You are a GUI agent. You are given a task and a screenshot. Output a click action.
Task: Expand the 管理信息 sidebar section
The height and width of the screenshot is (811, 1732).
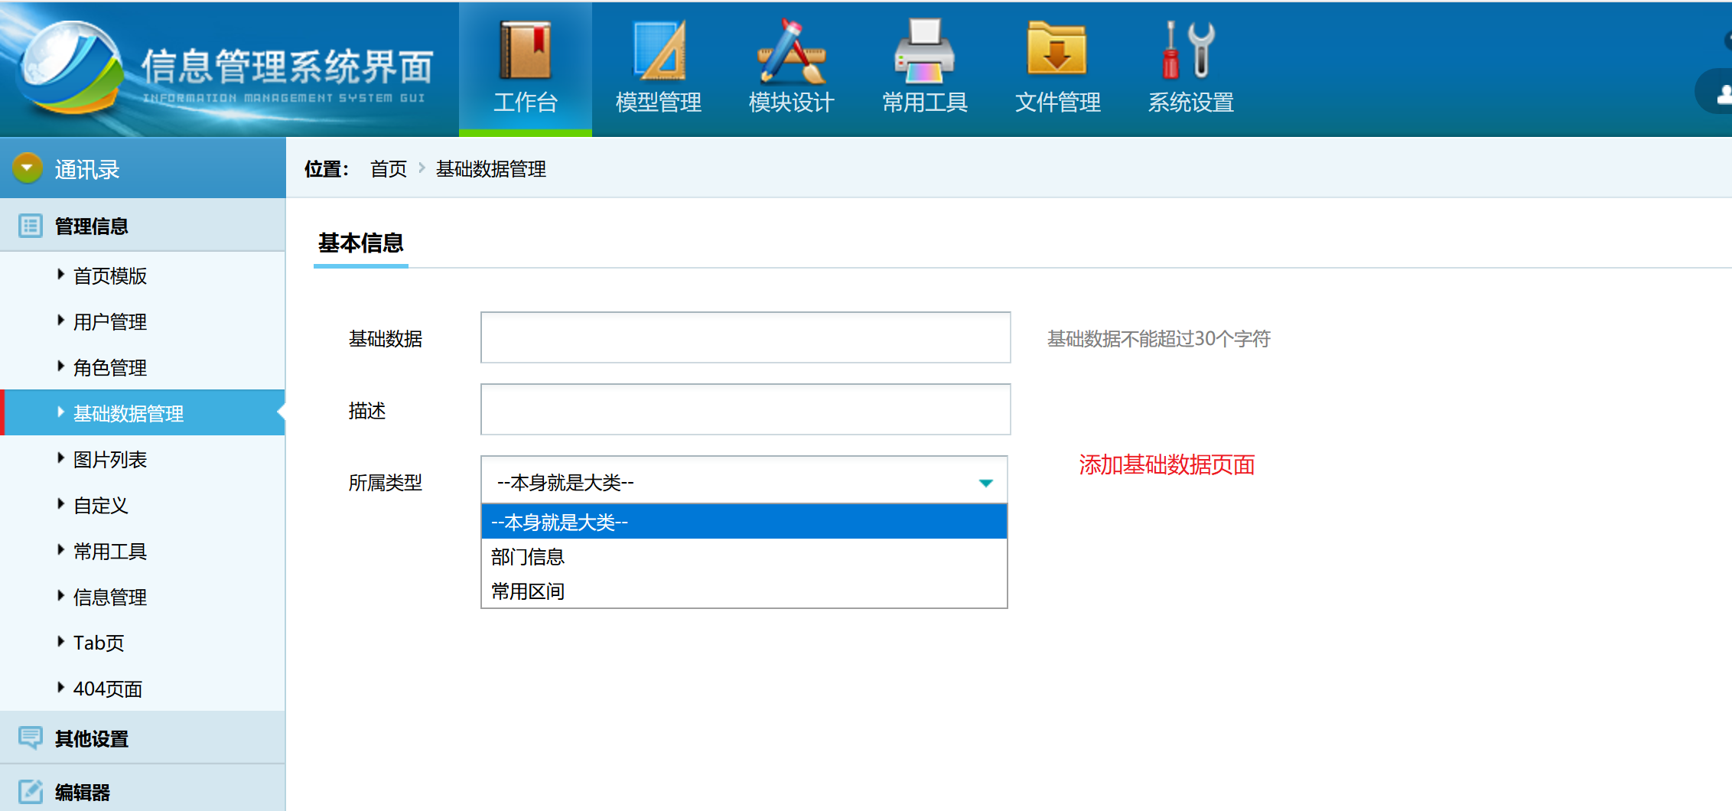(x=143, y=226)
